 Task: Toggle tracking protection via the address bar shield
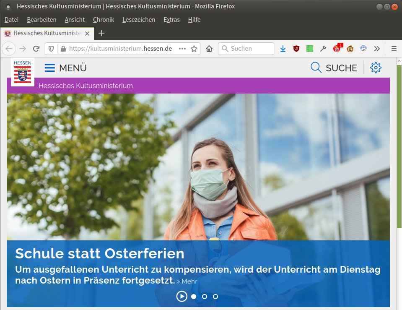click(x=51, y=49)
